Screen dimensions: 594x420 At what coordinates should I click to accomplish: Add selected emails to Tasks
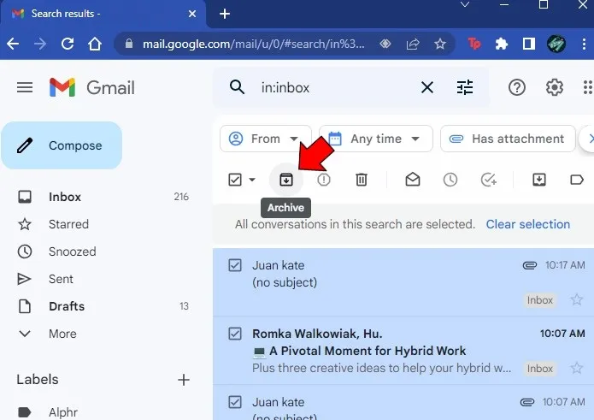(x=488, y=180)
